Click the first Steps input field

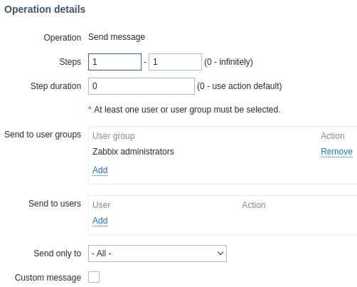(x=114, y=62)
